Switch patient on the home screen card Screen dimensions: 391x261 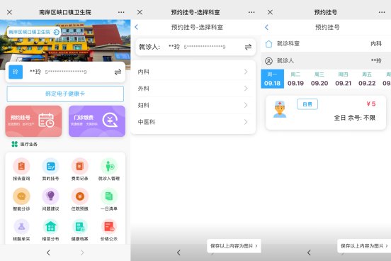(x=118, y=72)
